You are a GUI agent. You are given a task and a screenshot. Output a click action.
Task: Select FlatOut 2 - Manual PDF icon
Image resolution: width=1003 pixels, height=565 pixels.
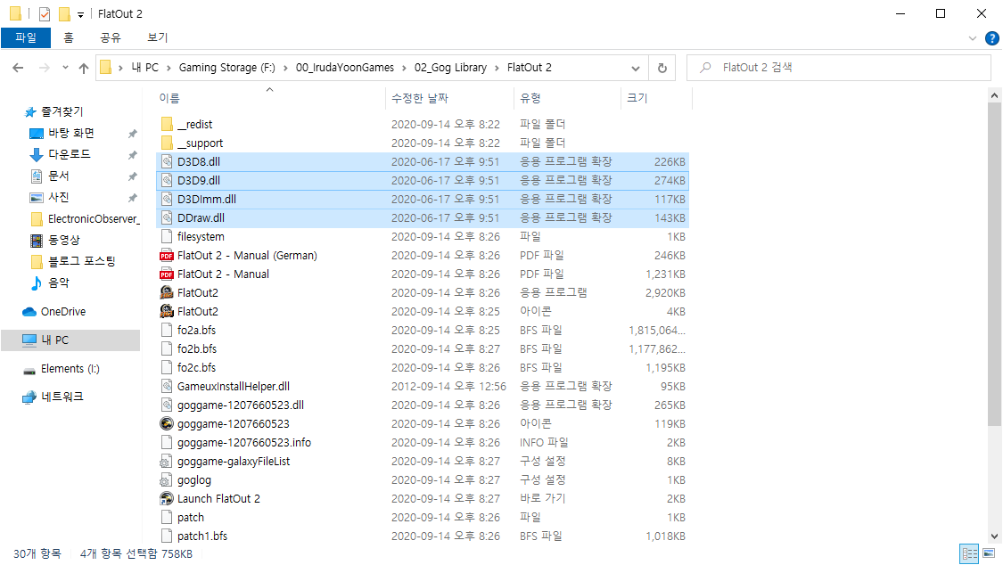pyautogui.click(x=167, y=274)
